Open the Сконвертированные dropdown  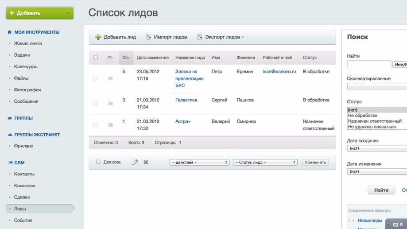377,86
